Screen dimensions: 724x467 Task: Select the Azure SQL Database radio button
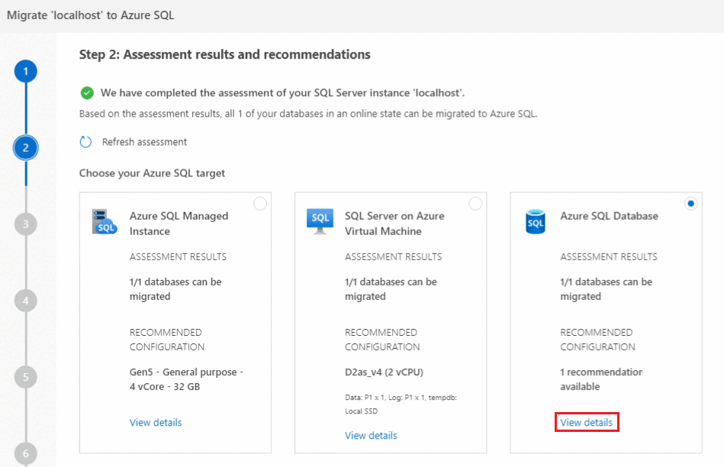tap(690, 204)
